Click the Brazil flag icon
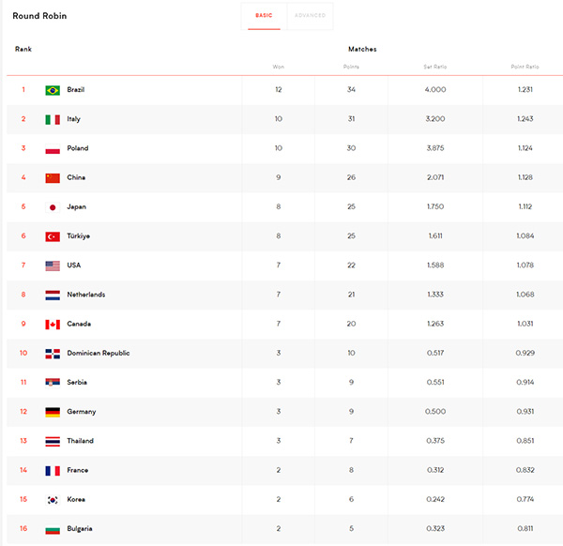 pos(53,90)
